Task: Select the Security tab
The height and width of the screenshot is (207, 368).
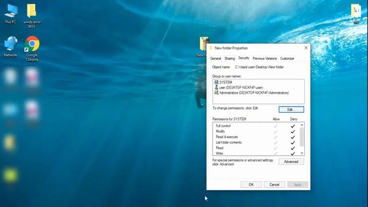Action: (x=244, y=58)
